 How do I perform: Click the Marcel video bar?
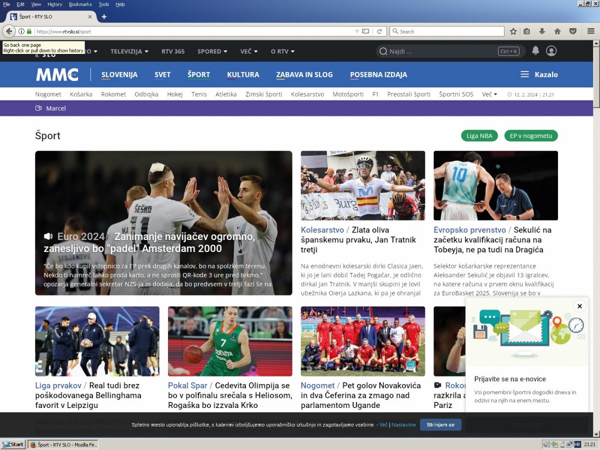[50, 108]
